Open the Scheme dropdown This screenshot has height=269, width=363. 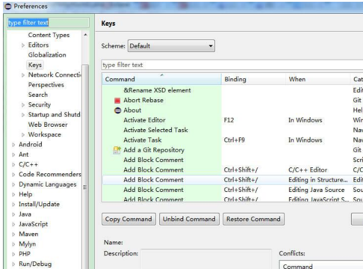(171, 46)
